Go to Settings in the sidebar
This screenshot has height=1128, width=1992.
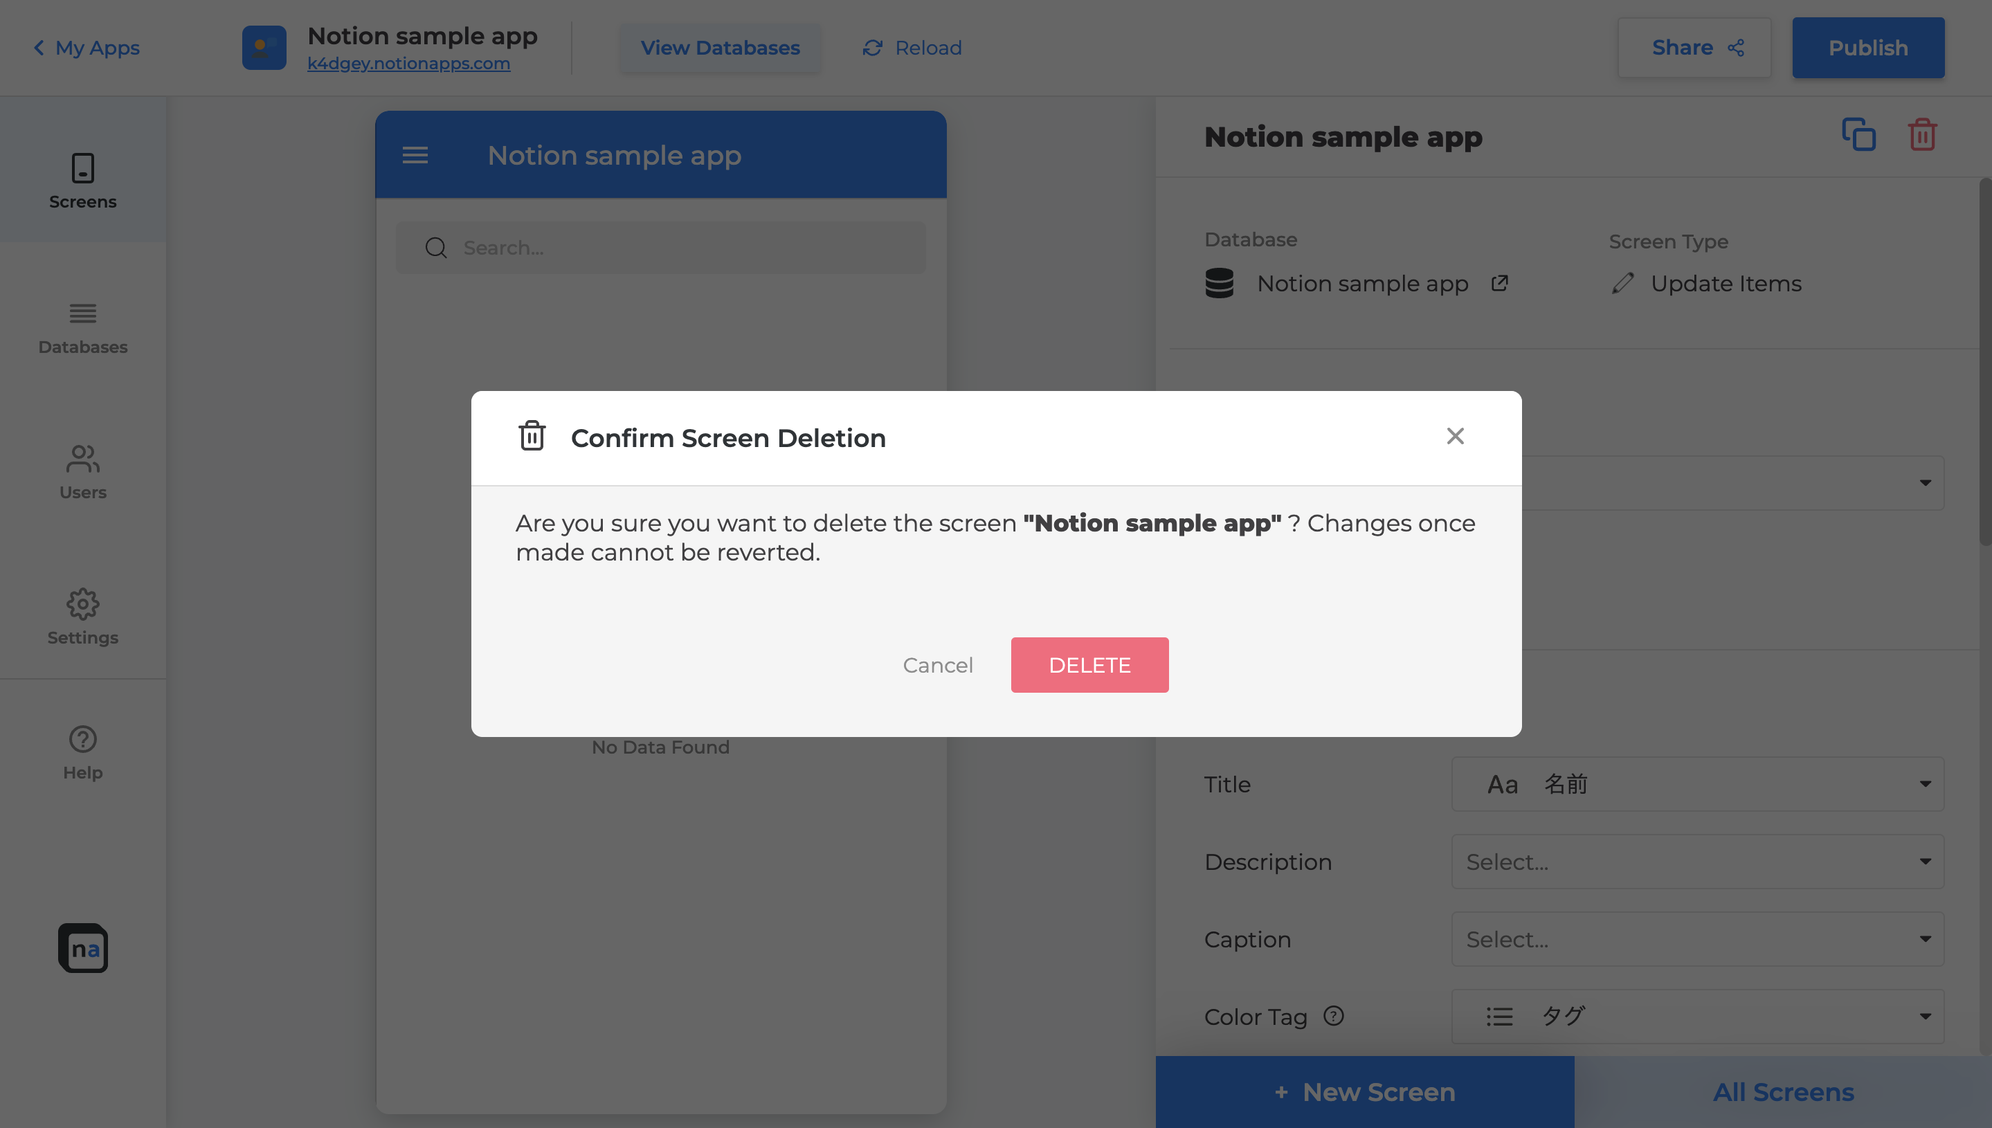(x=83, y=617)
